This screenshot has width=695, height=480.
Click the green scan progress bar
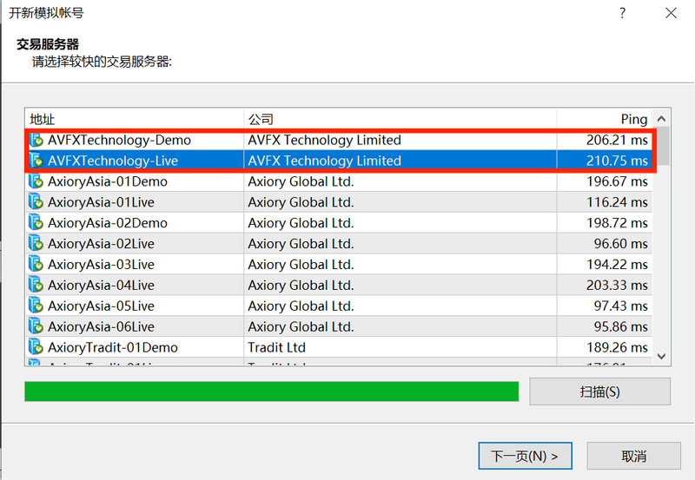coord(272,391)
